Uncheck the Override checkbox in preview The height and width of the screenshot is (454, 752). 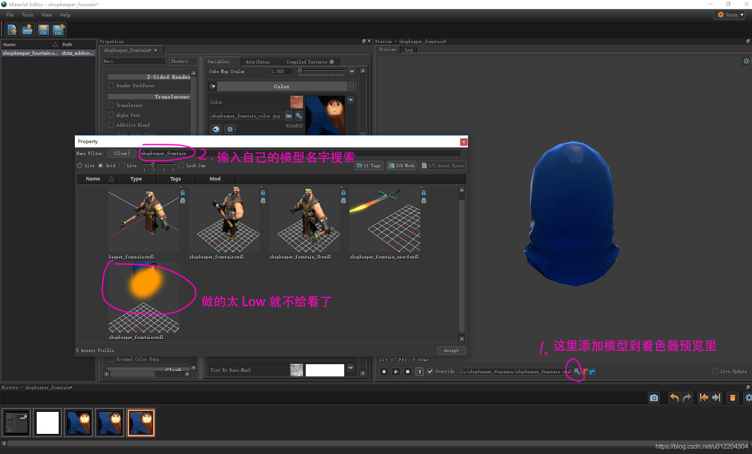click(430, 371)
